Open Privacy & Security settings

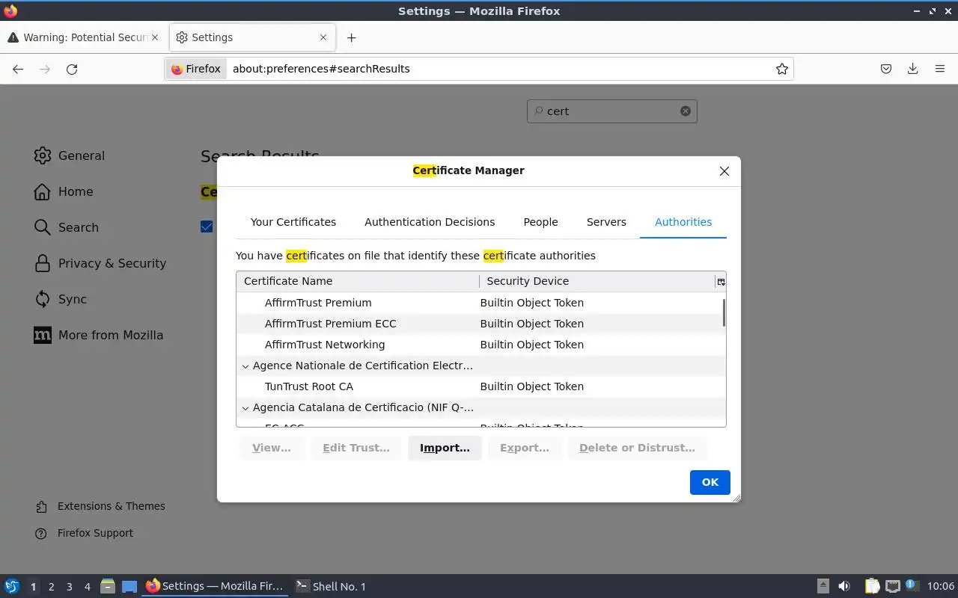tap(100, 263)
